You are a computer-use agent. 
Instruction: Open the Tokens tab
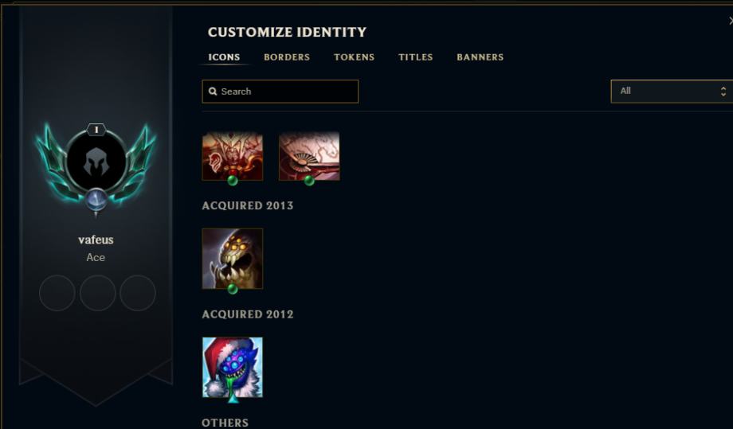point(354,57)
